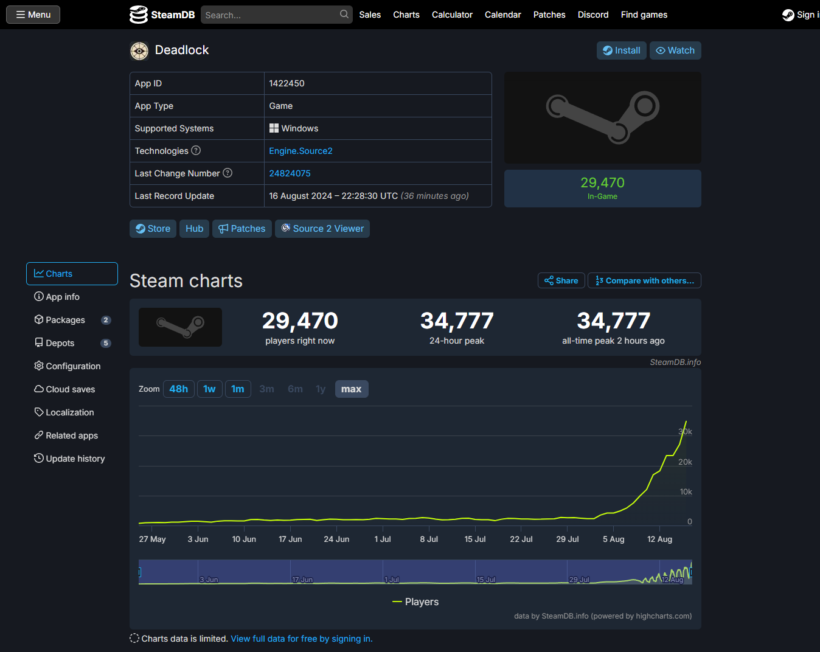The width and height of the screenshot is (820, 652).
Task: Click the 29,470 In-Game counter box
Action: pyautogui.click(x=602, y=189)
